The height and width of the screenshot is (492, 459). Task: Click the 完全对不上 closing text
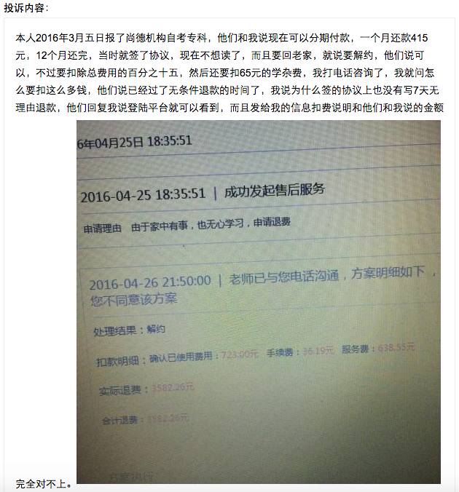tap(44, 483)
